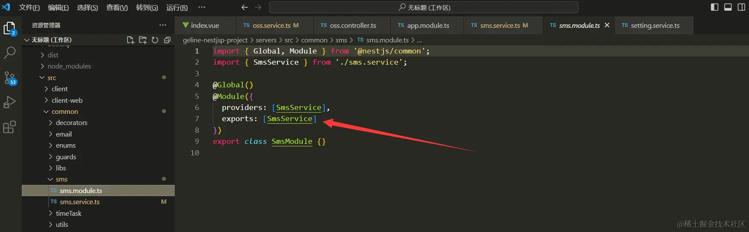Go back in navigation history
Viewport: 749px width, 232px height.
[x=245, y=7]
